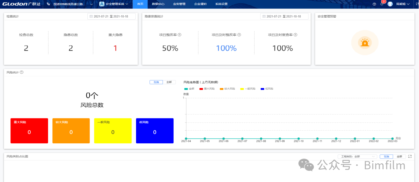Click the 2021-04 data point on chart
The image size is (419, 182).
[186, 139]
